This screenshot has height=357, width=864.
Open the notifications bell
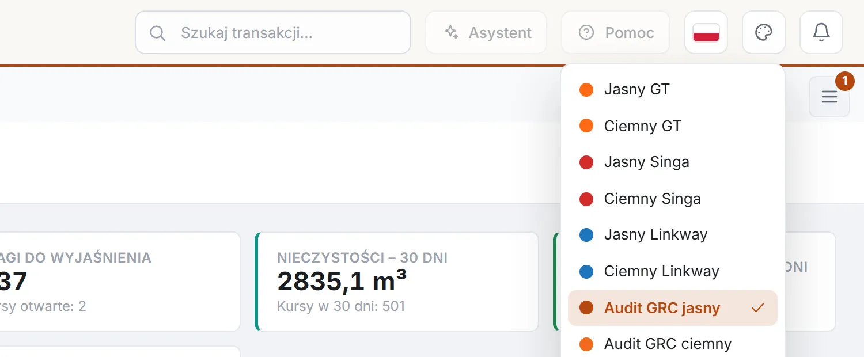point(821,33)
